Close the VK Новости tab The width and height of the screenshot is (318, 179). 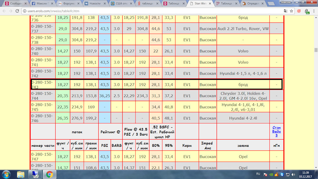click(x=105, y=3)
